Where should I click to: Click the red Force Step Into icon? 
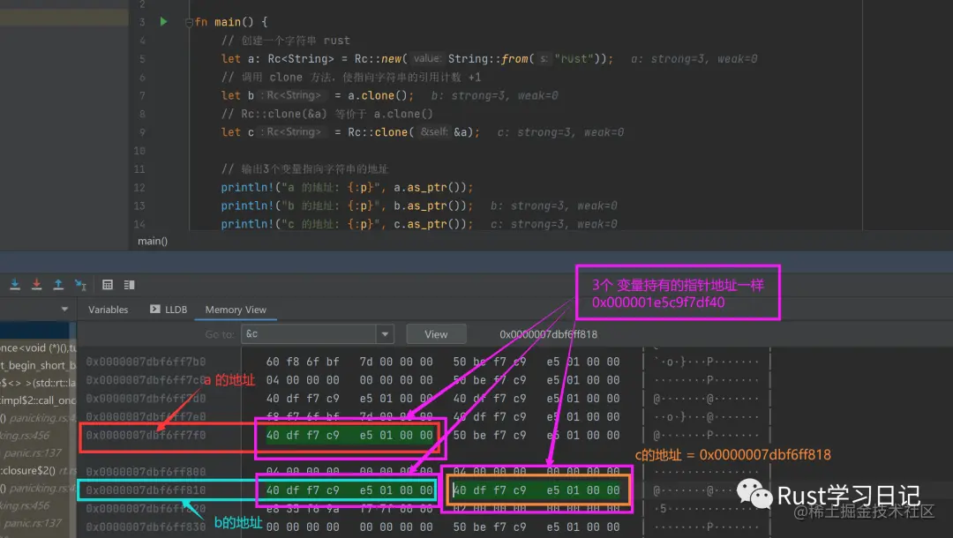click(36, 284)
